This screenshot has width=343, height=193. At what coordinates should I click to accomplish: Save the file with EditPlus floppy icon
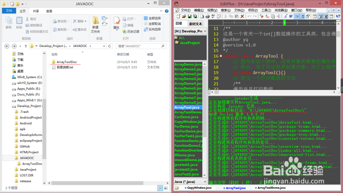pos(190,16)
